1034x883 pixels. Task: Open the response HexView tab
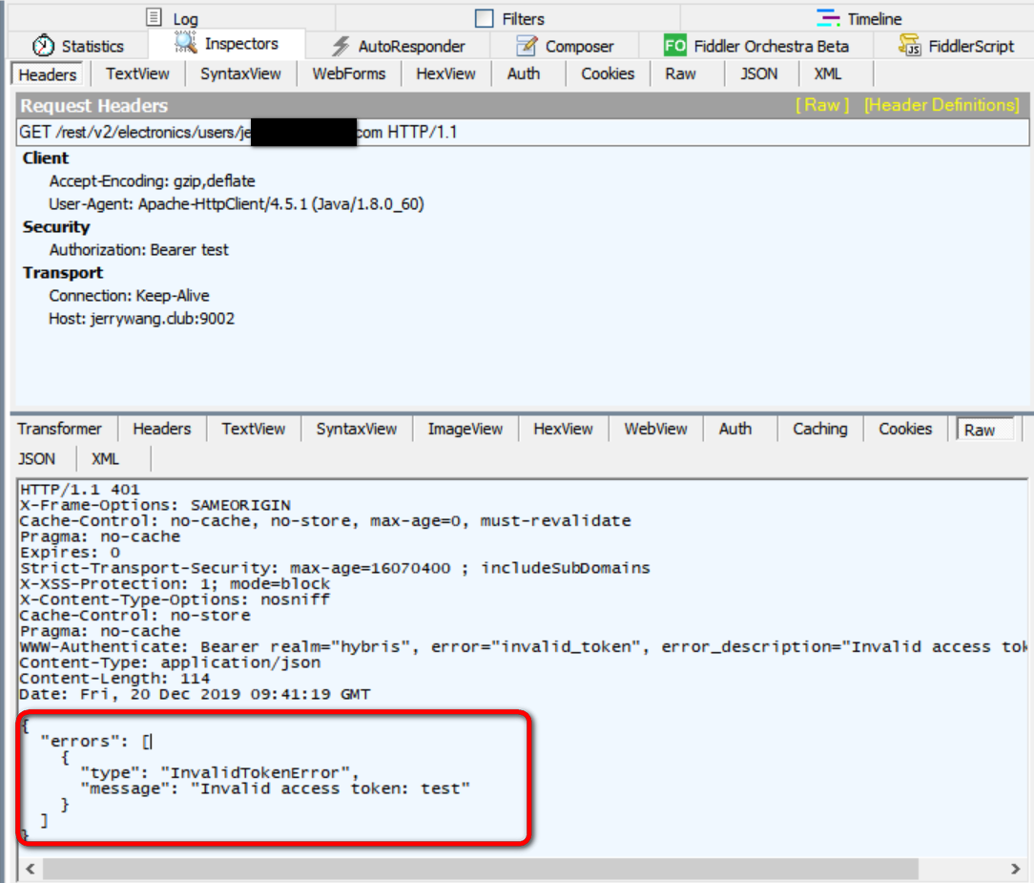coord(563,429)
